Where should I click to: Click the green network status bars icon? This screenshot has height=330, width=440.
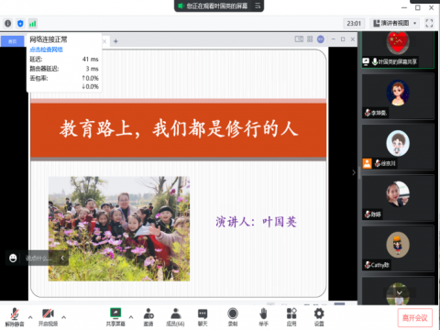[32, 23]
